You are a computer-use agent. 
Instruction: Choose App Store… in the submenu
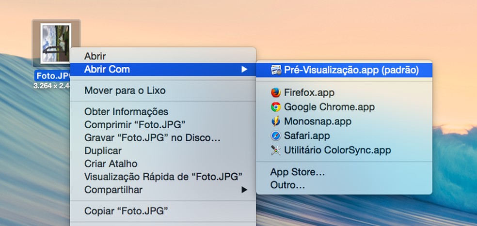click(x=344, y=172)
